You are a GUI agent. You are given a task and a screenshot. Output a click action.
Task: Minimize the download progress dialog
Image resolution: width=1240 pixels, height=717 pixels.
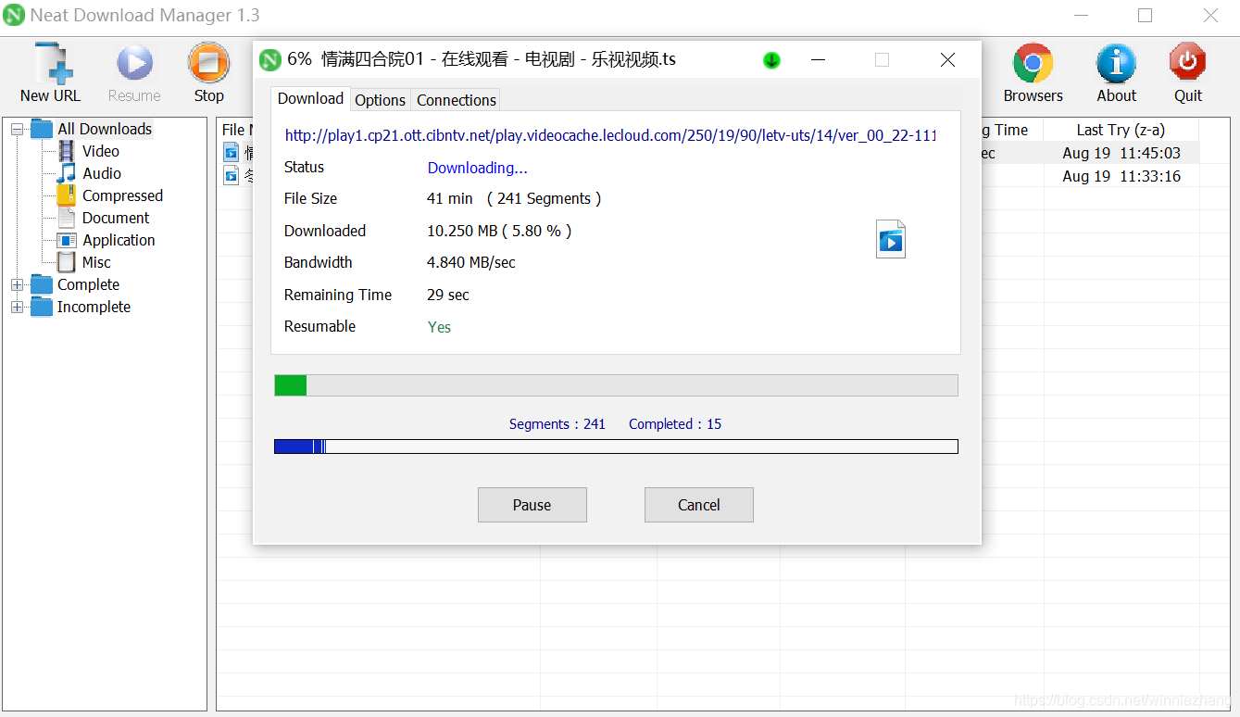tap(818, 60)
